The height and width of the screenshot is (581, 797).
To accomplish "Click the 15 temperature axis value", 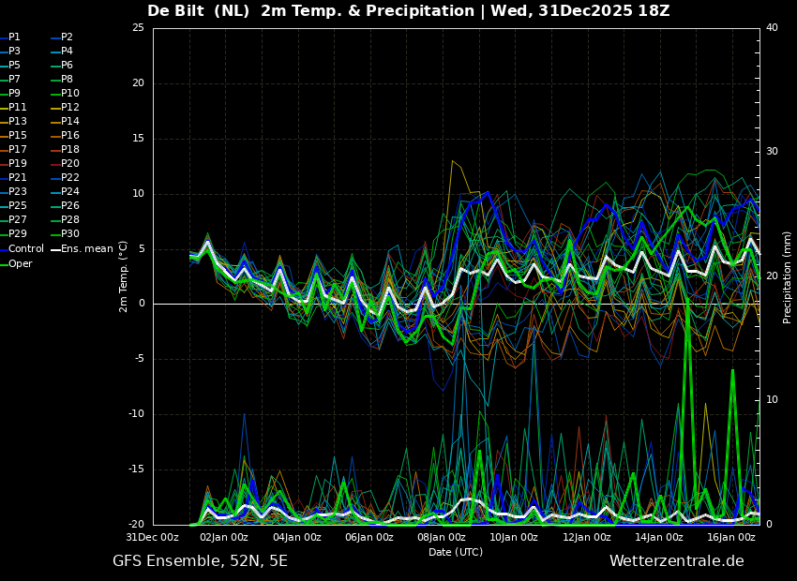I will [x=138, y=139].
